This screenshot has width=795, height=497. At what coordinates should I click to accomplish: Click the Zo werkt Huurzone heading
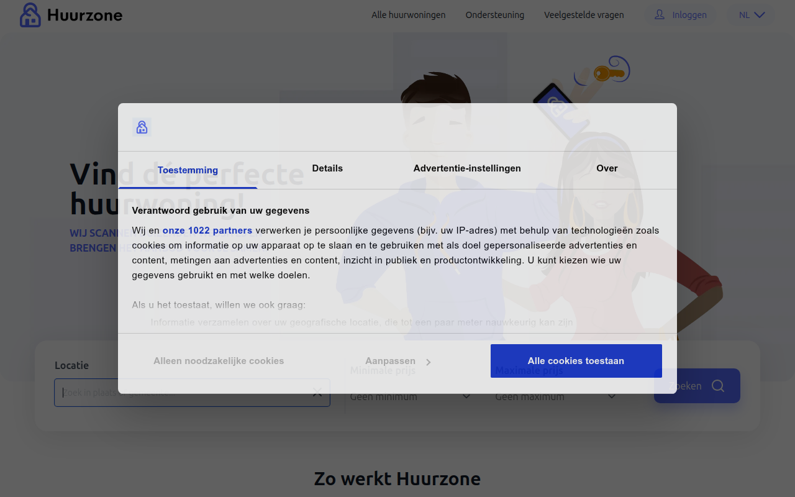point(397,478)
